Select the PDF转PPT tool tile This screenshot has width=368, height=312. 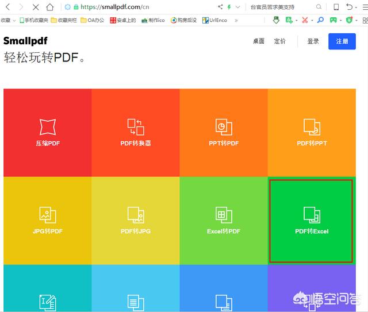(x=312, y=132)
